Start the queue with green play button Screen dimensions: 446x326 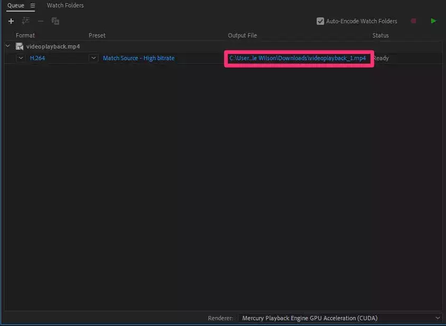[433, 21]
